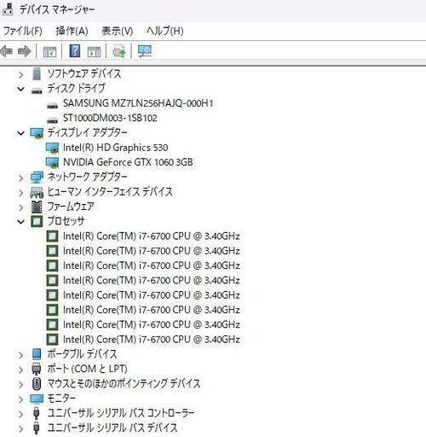The height and width of the screenshot is (437, 426).
Task: Expand the ポータブル デバイス node
Action: [x=20, y=355]
